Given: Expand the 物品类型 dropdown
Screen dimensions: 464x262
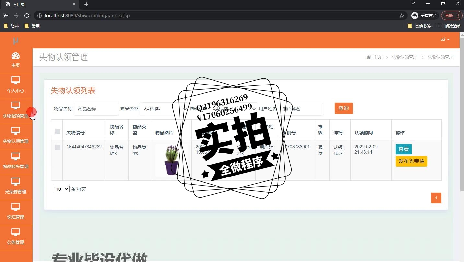Looking at the screenshot, I should [164, 109].
